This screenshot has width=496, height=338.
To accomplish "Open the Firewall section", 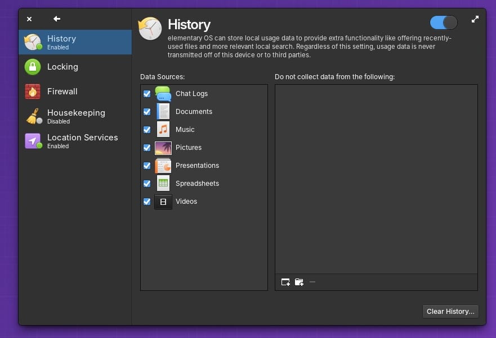I will pos(62,92).
